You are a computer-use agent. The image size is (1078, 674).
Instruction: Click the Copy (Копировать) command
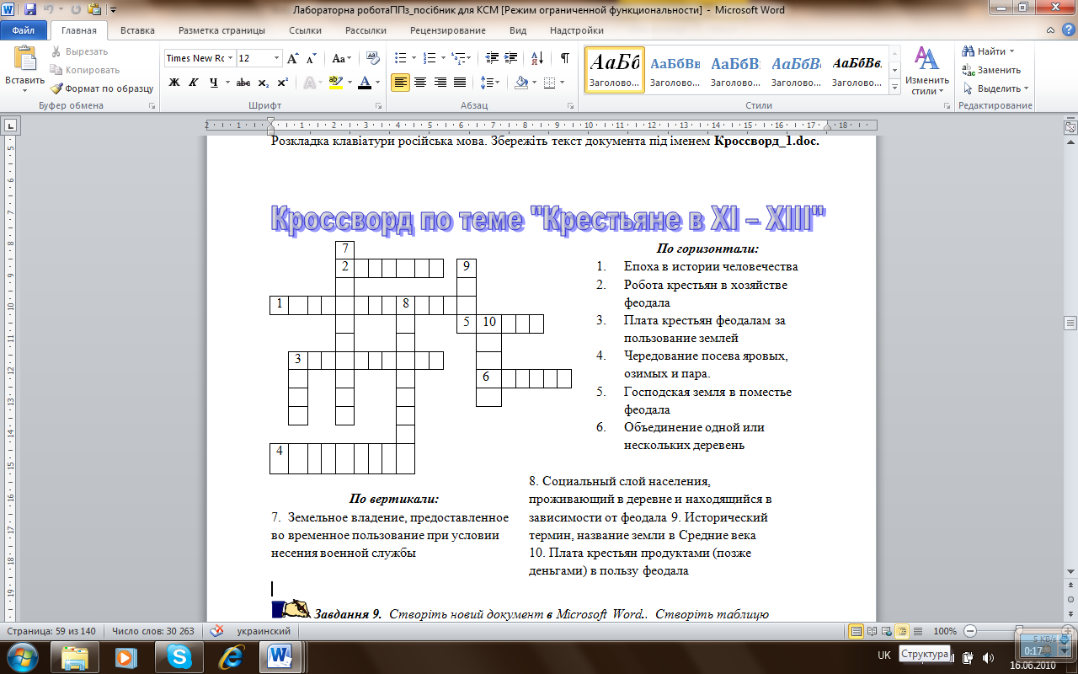coord(84,70)
